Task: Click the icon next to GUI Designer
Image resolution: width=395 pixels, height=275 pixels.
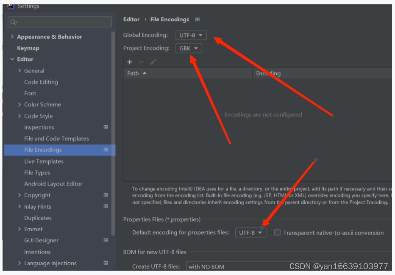Action: [x=105, y=240]
